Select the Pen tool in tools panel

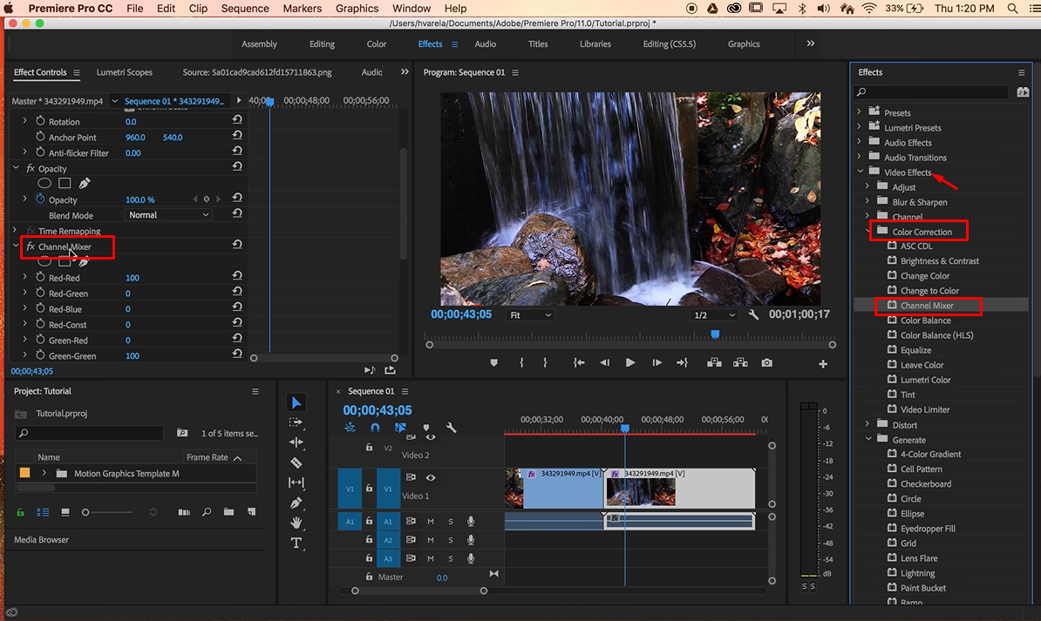click(x=296, y=503)
